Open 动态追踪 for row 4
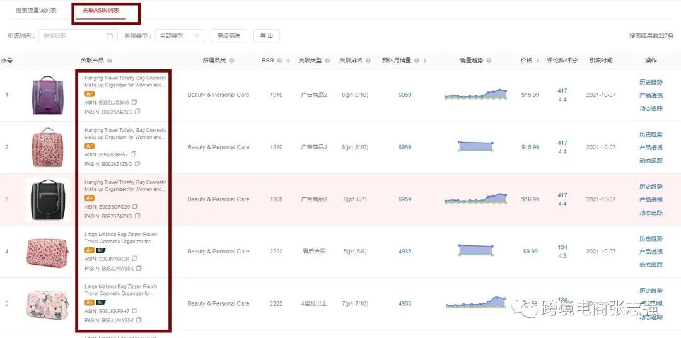The height and width of the screenshot is (338, 681). coord(651,265)
